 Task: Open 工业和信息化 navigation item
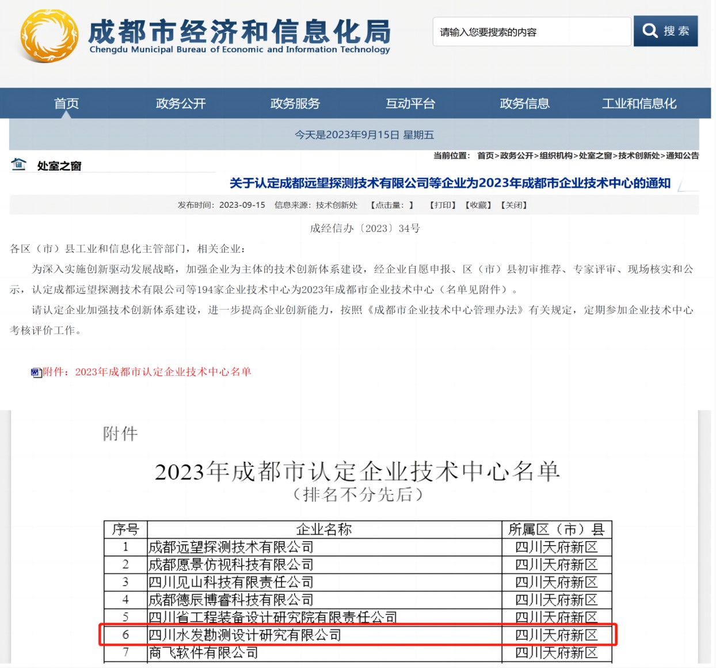coord(639,104)
